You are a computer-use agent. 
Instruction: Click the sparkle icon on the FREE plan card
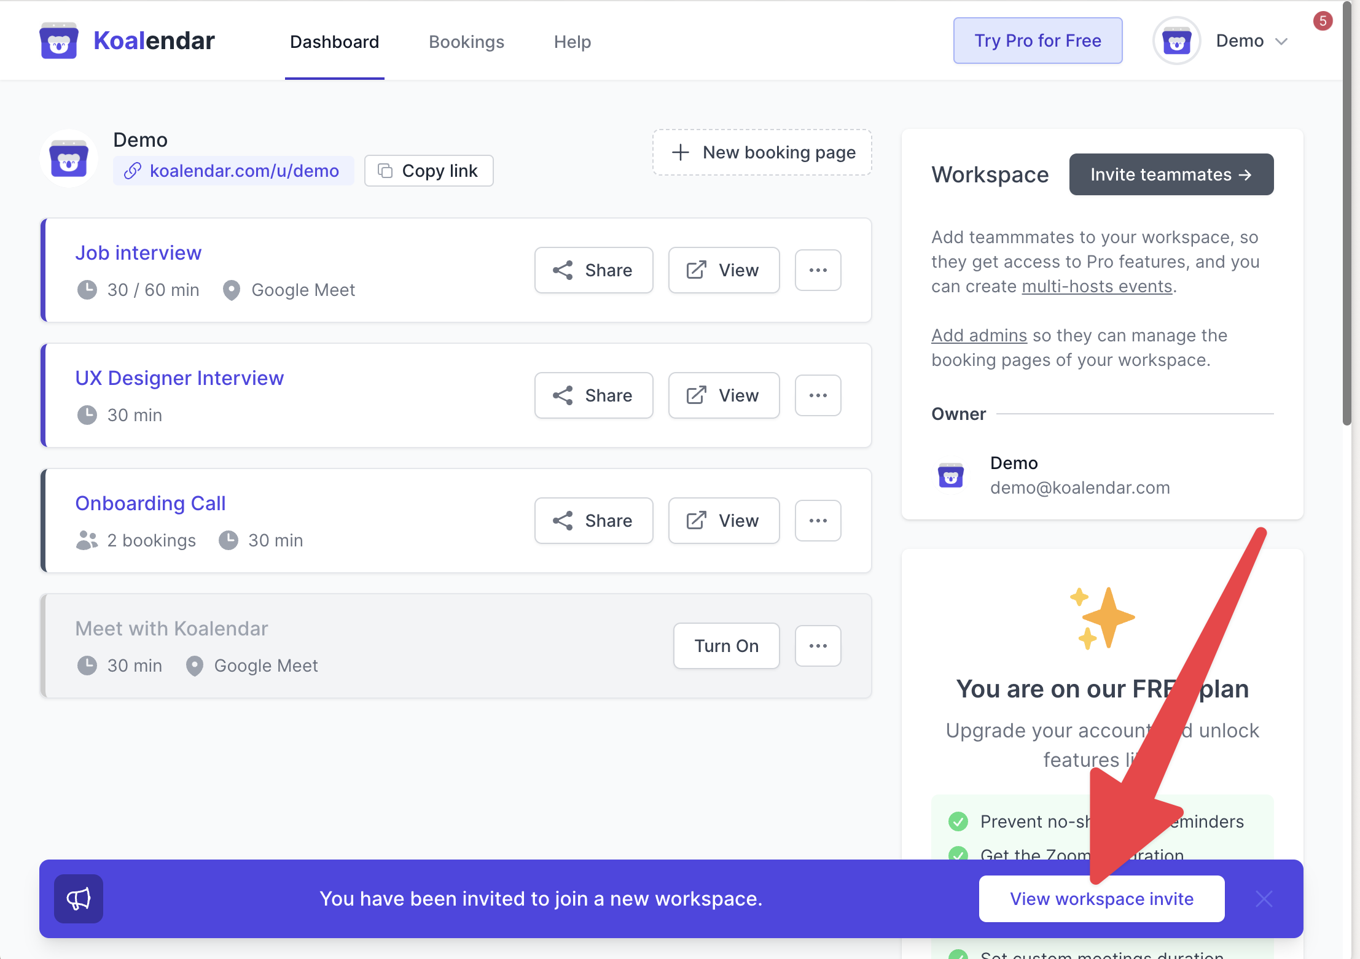(1102, 618)
